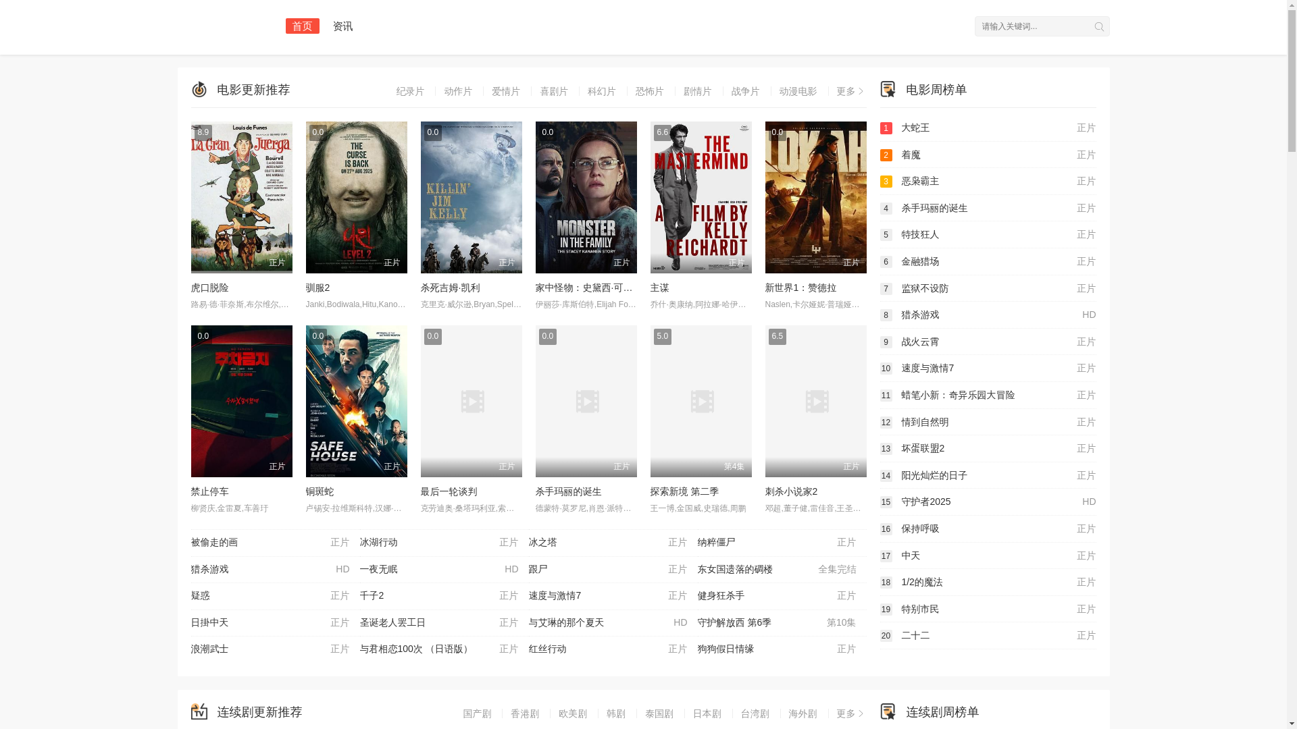Image resolution: width=1297 pixels, height=729 pixels.
Task: Select the 动作片 movie category
Action: [458, 91]
